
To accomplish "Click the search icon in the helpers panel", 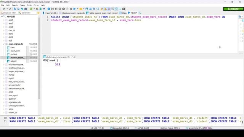I will point(240,17).
